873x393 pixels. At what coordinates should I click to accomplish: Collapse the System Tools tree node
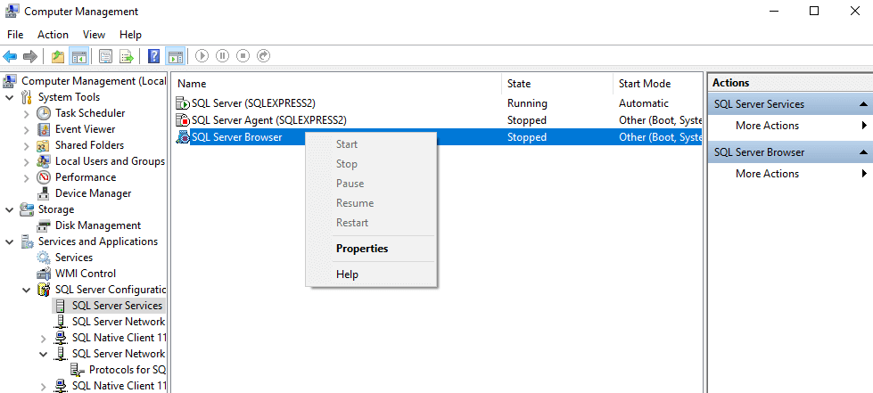(x=10, y=97)
